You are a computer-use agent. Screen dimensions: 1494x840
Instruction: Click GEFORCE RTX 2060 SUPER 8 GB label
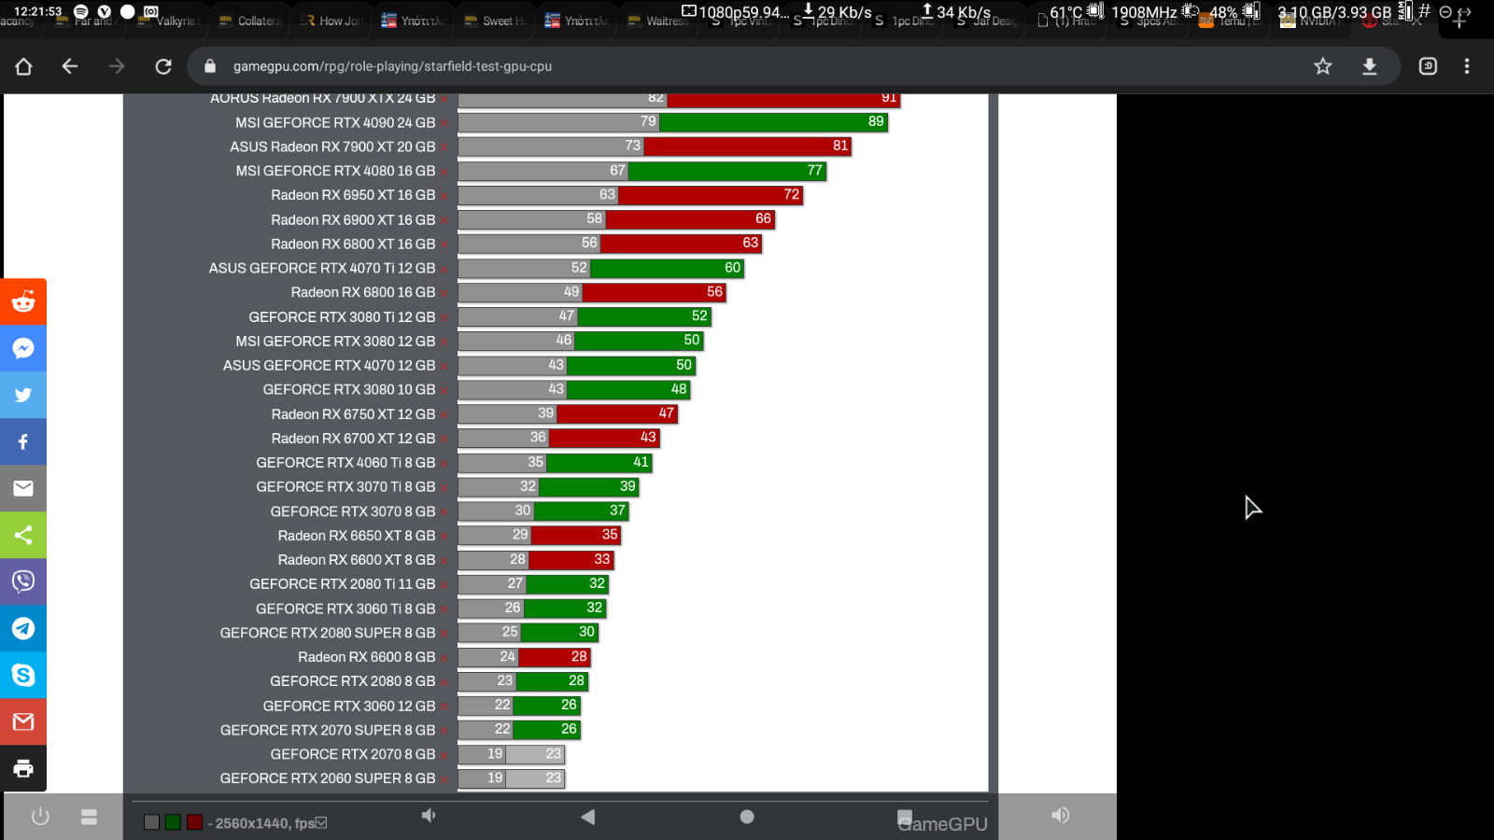click(328, 778)
